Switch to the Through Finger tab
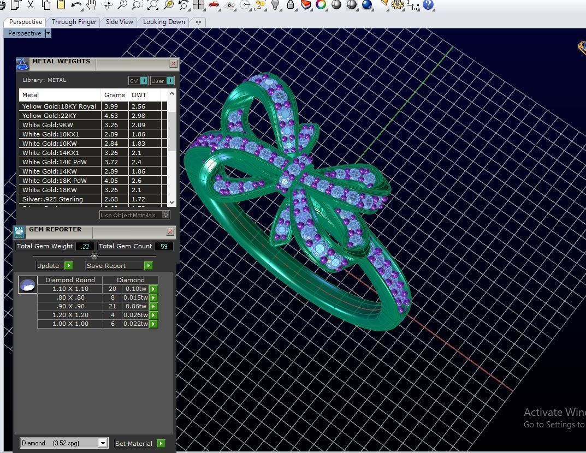The width and height of the screenshot is (586, 453). point(74,22)
